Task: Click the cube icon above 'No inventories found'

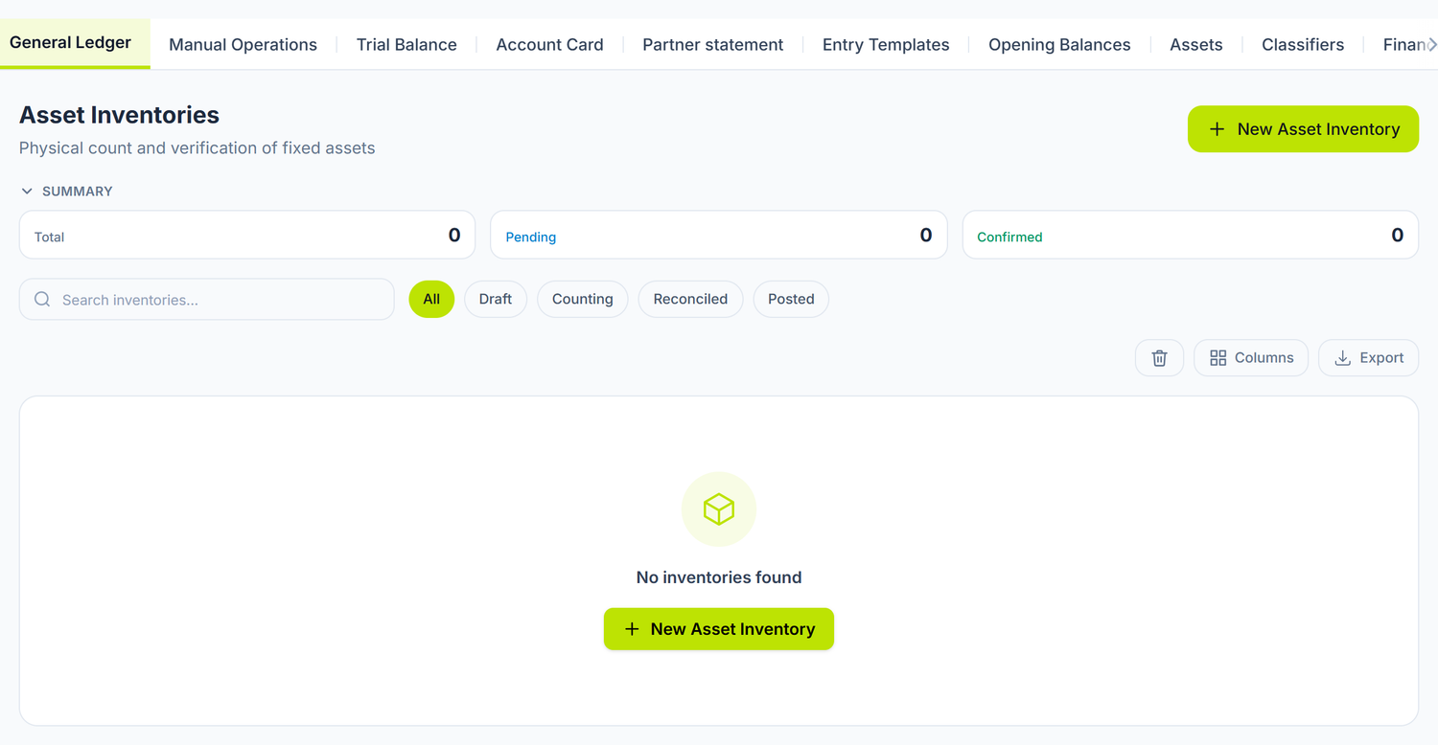Action: (719, 509)
